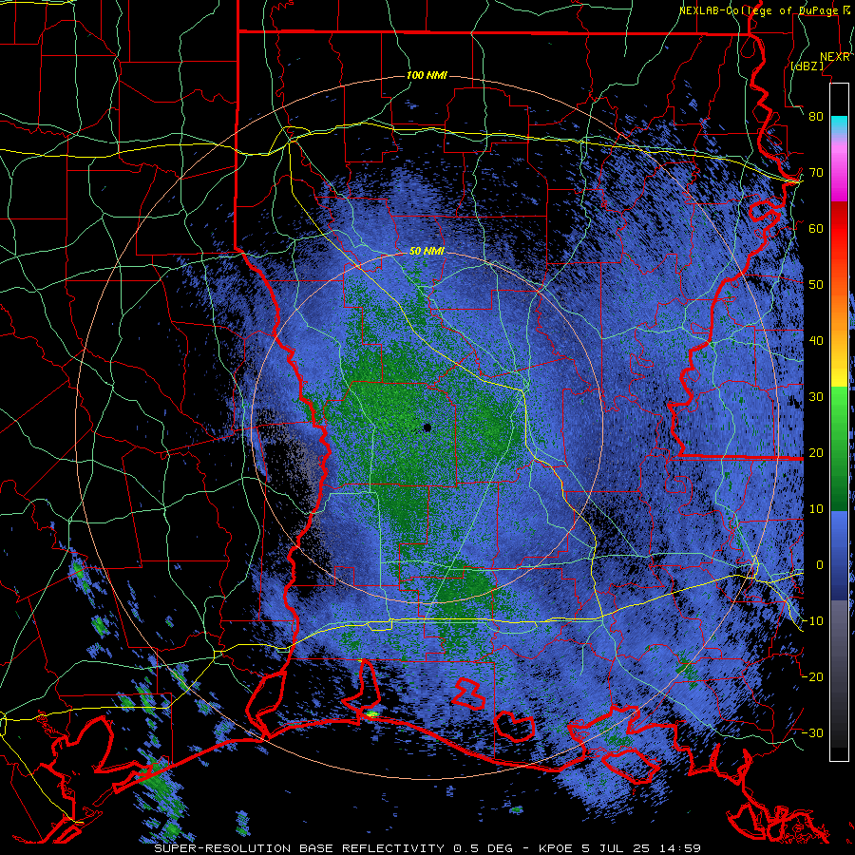Click the -20 dBZ scale value

[x=812, y=677]
